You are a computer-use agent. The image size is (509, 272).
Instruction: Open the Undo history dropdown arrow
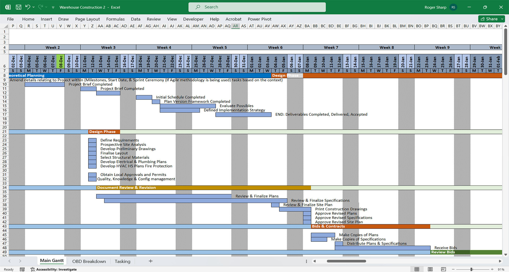tap(33, 7)
